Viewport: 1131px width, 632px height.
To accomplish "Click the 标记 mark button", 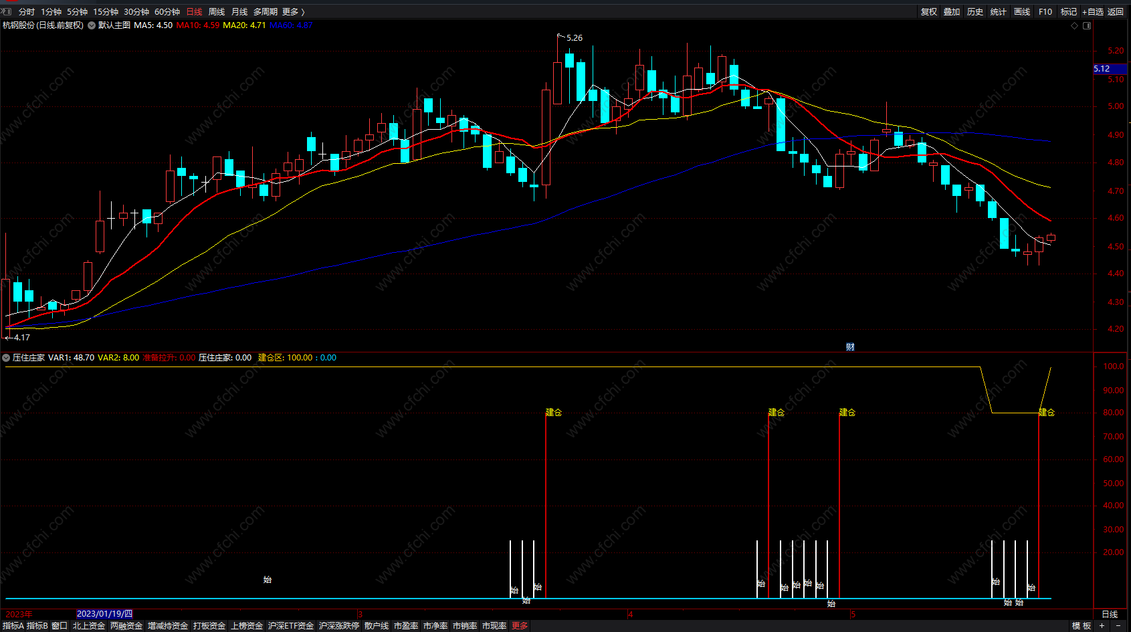I will [1069, 12].
